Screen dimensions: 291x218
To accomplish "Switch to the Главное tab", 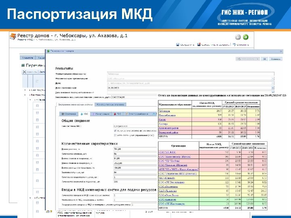I will click(27, 58).
